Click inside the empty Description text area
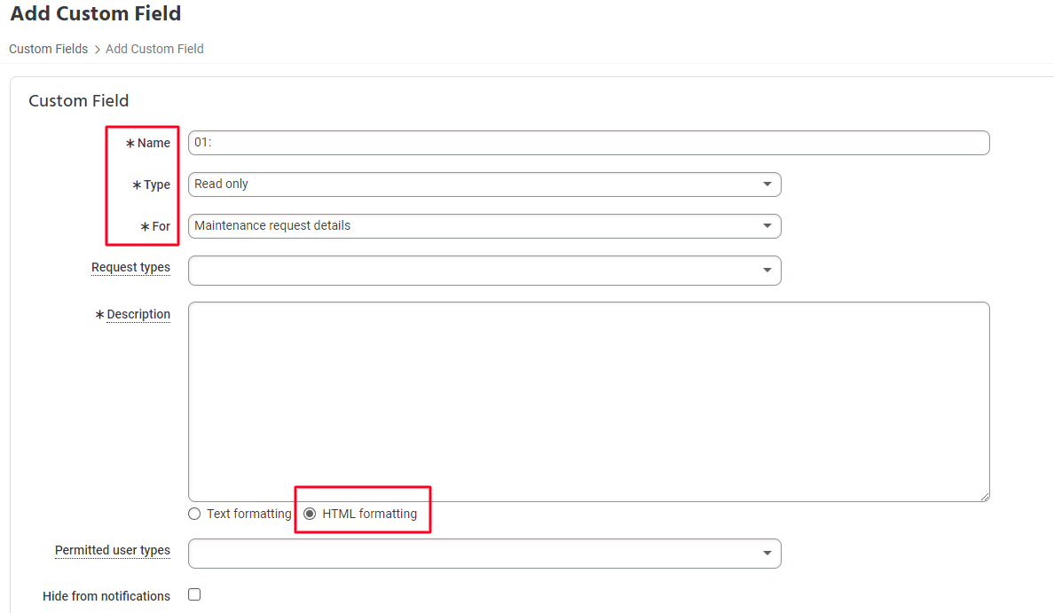 [x=586, y=399]
